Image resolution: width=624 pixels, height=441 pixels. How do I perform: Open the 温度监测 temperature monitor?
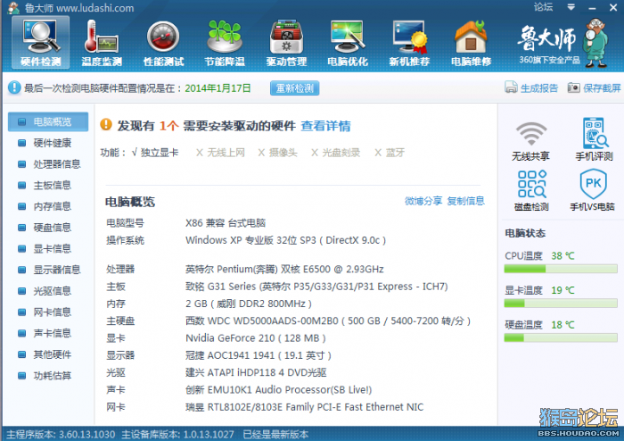pyautogui.click(x=102, y=43)
